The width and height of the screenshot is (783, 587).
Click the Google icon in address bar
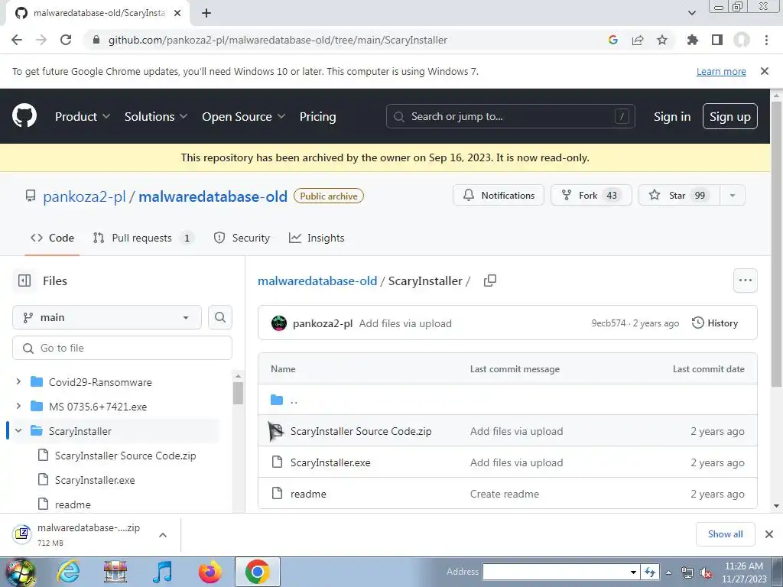[613, 40]
